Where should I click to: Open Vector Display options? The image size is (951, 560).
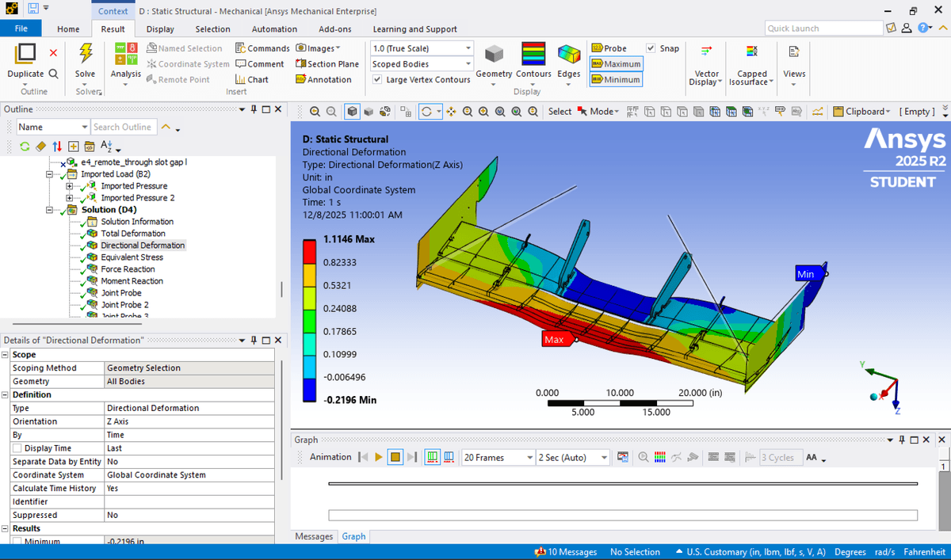[706, 65]
